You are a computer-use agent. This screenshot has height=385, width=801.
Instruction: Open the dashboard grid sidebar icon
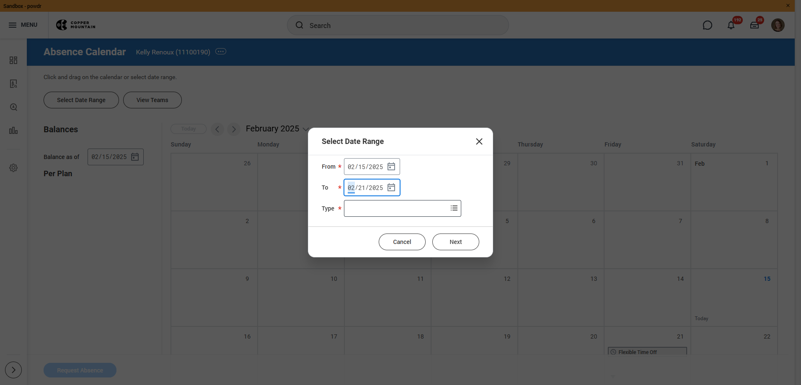click(13, 60)
